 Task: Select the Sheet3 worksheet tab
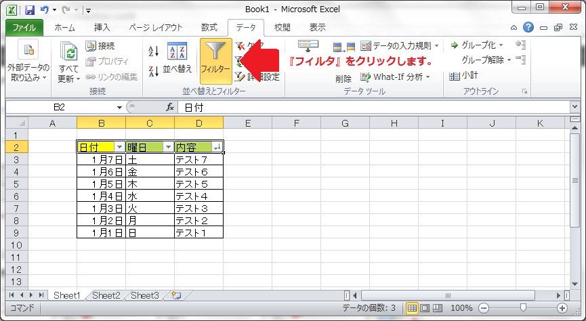pyautogui.click(x=145, y=295)
